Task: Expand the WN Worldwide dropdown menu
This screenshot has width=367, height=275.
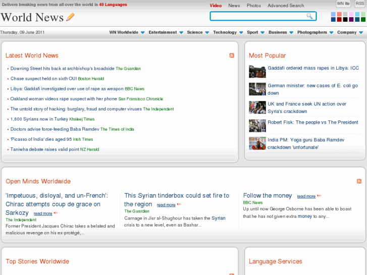Action: pos(142,32)
